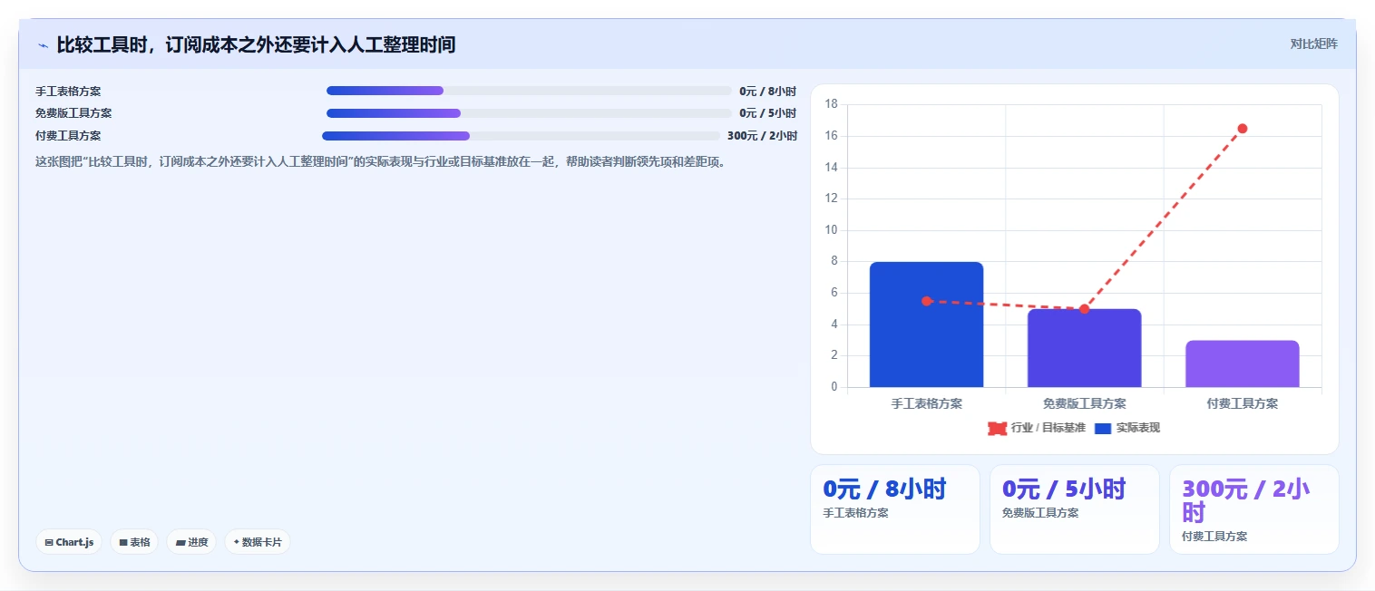Click the title 比较工具时，订阅成本之外还要计入人工整理时间
Screen dimensions: 1375x591
point(256,44)
